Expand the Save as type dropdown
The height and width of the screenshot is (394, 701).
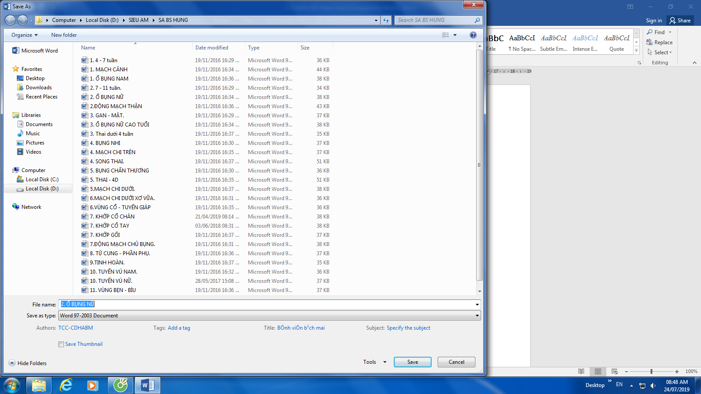477,316
